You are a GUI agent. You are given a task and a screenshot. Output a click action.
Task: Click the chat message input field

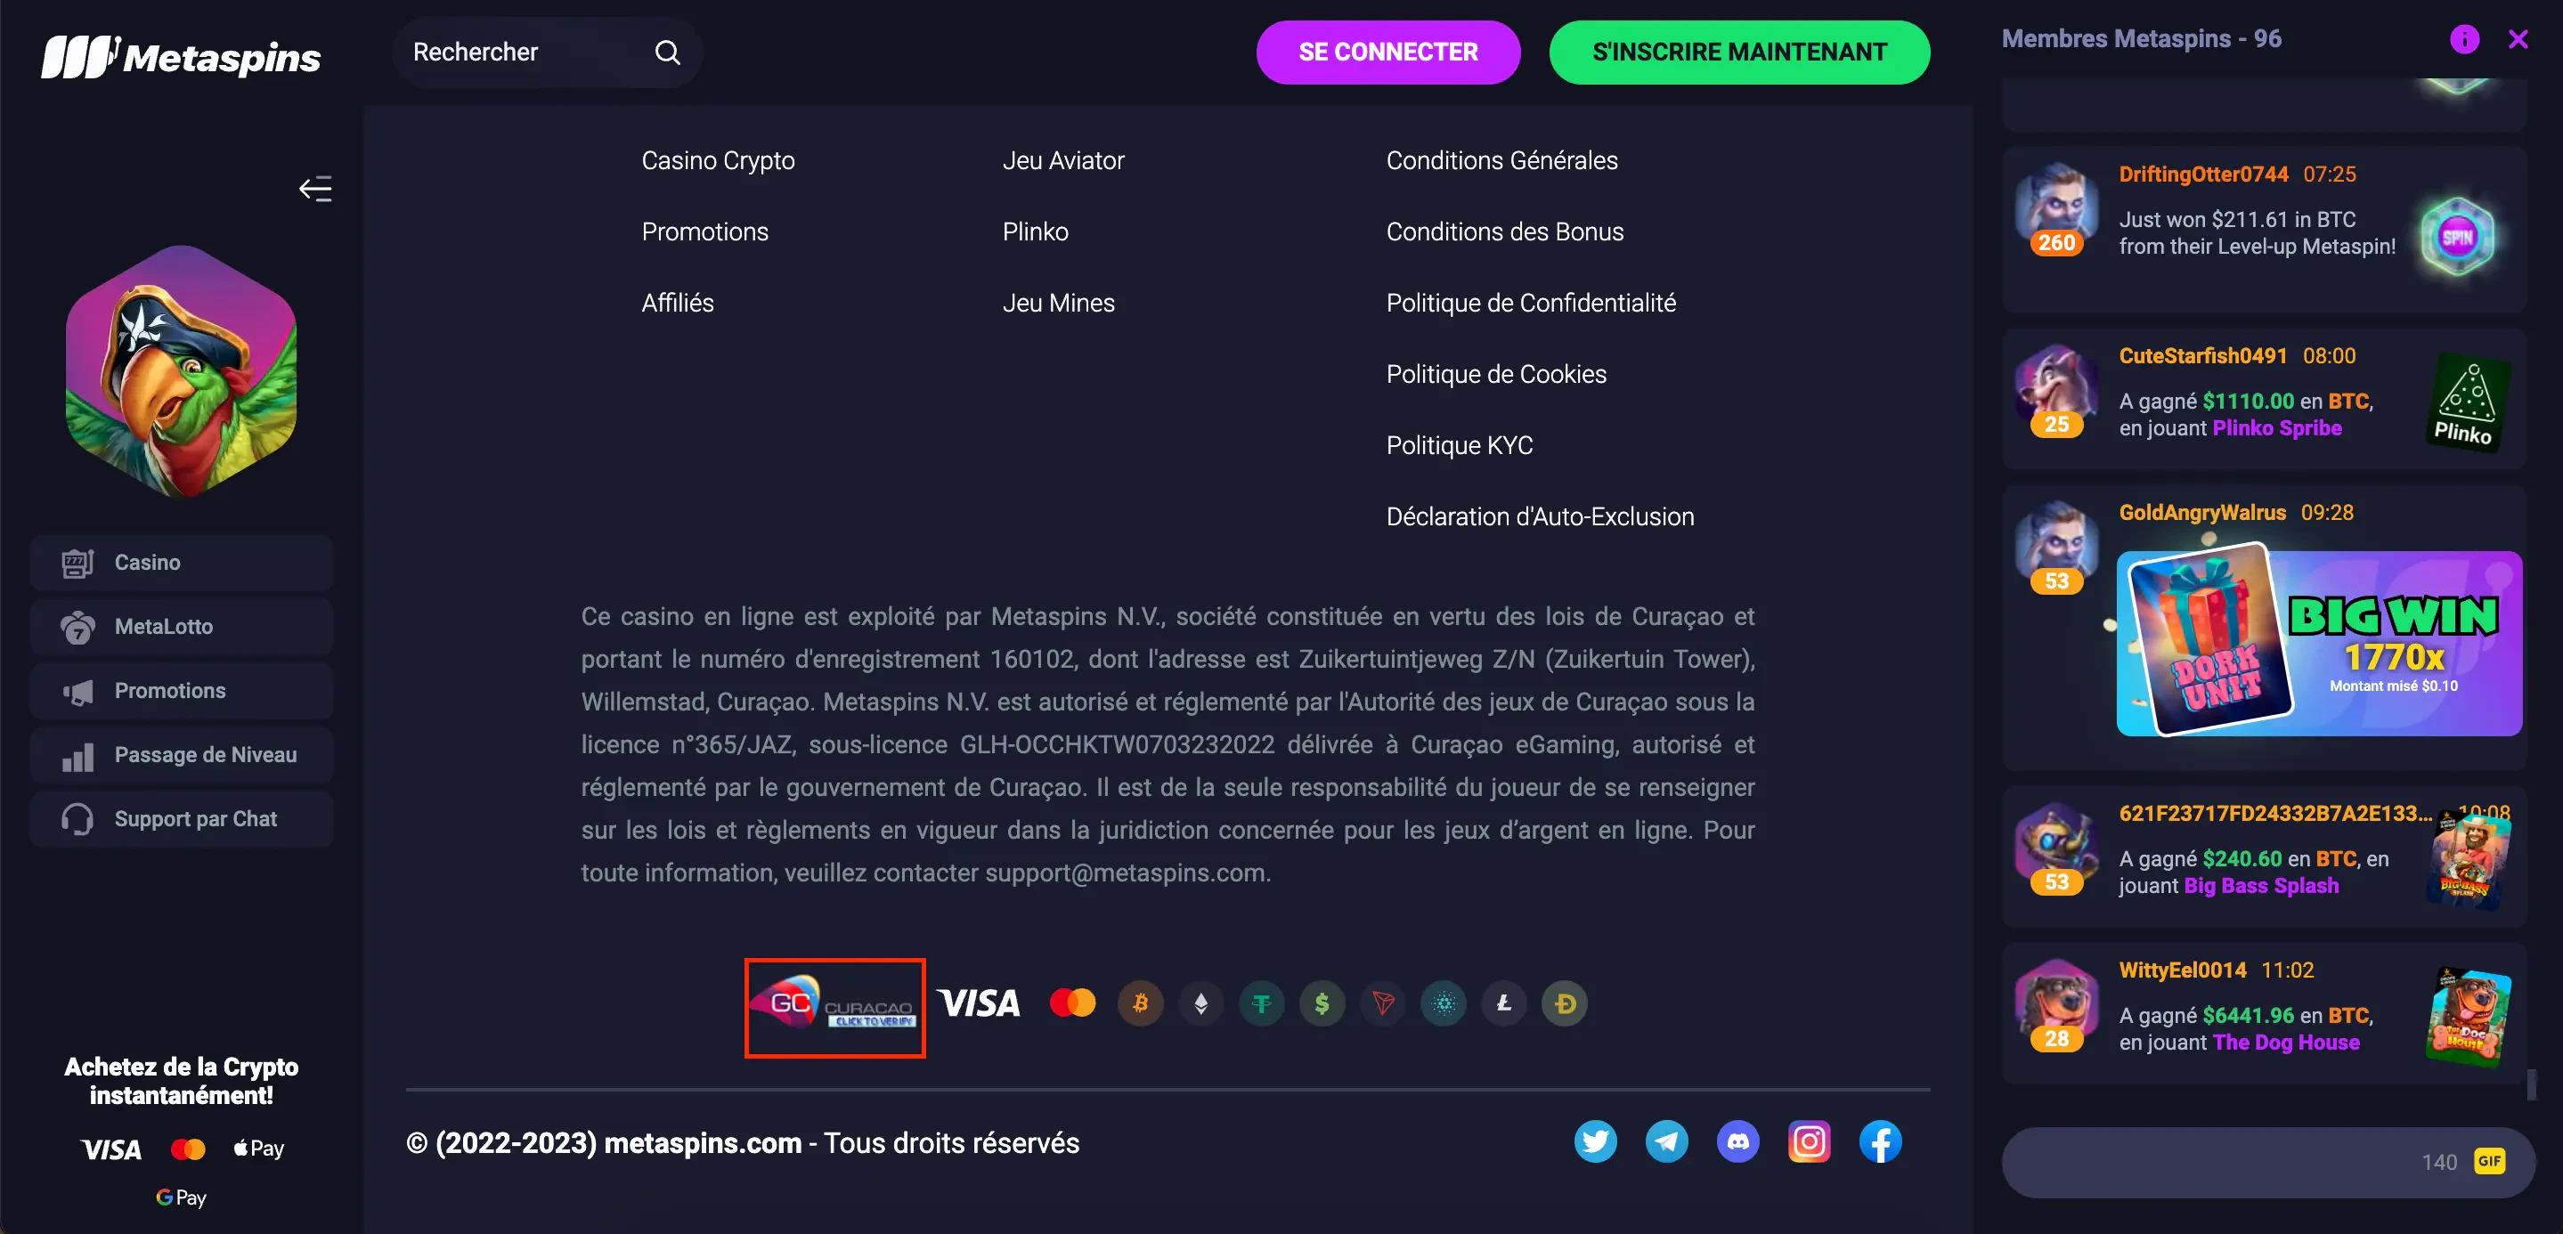tap(2268, 1163)
